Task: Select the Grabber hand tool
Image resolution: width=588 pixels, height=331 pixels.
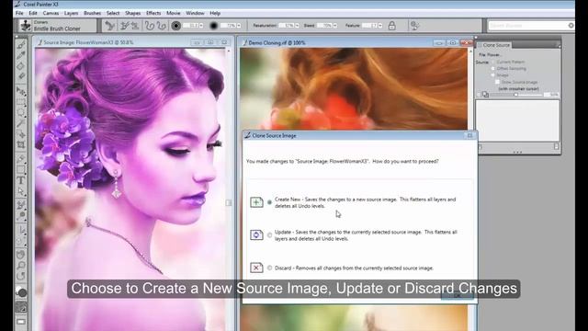Action: 21,255
